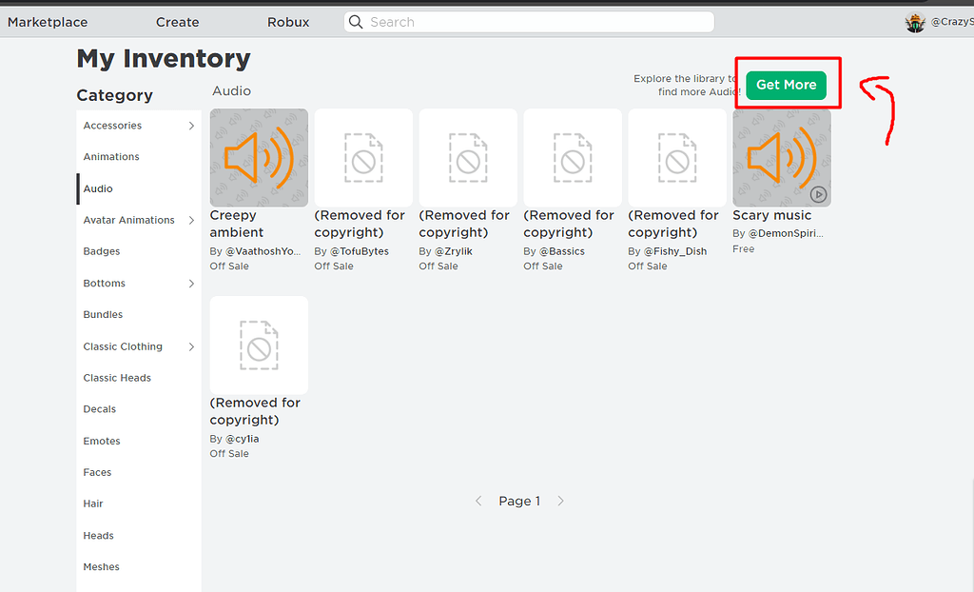The width and height of the screenshot is (974, 592).
Task: Expand the Avatar Animations chevron
Action: 191,220
